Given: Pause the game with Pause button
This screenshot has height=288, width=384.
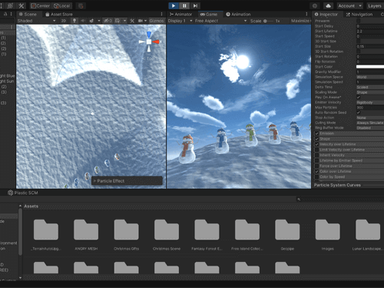Looking at the screenshot, I should [184, 5].
